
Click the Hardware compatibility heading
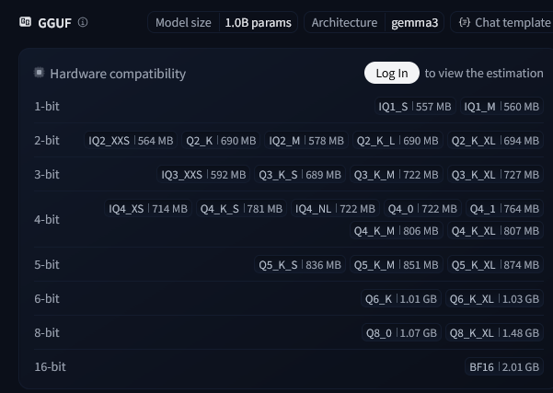pyautogui.click(x=118, y=74)
